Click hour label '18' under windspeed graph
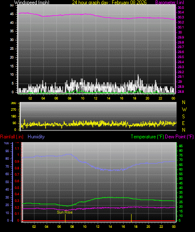Image resolution: width=195 pixels, height=232 pixels. point(134,98)
